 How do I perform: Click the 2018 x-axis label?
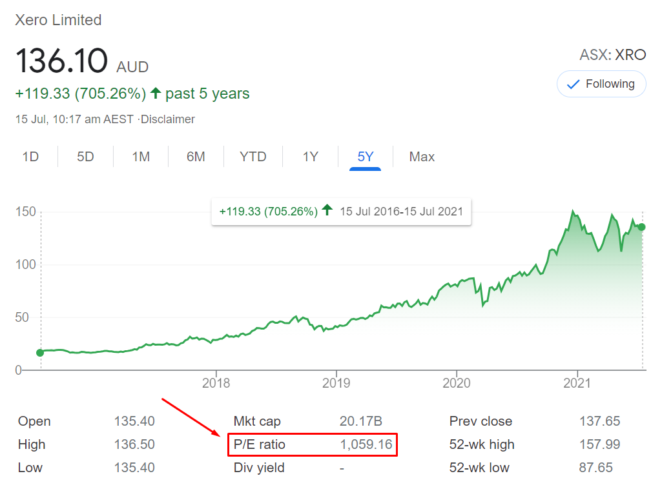(x=216, y=383)
